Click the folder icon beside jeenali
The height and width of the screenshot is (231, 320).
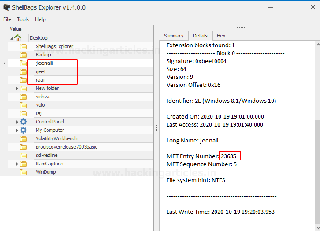point(23,63)
